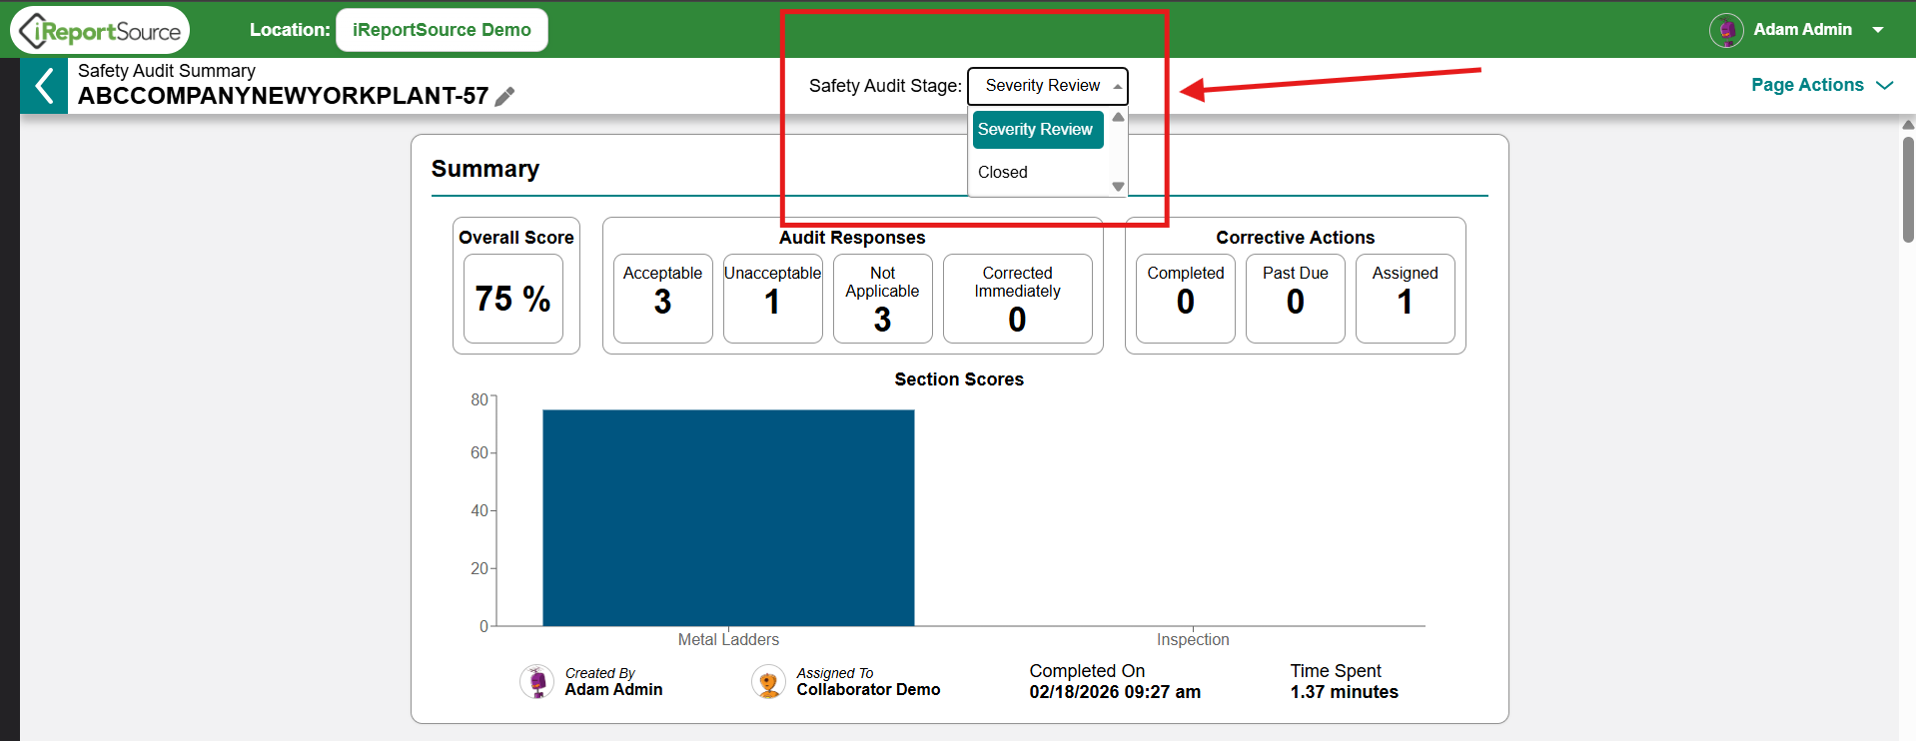Click the iReportSource logo

click(x=100, y=31)
